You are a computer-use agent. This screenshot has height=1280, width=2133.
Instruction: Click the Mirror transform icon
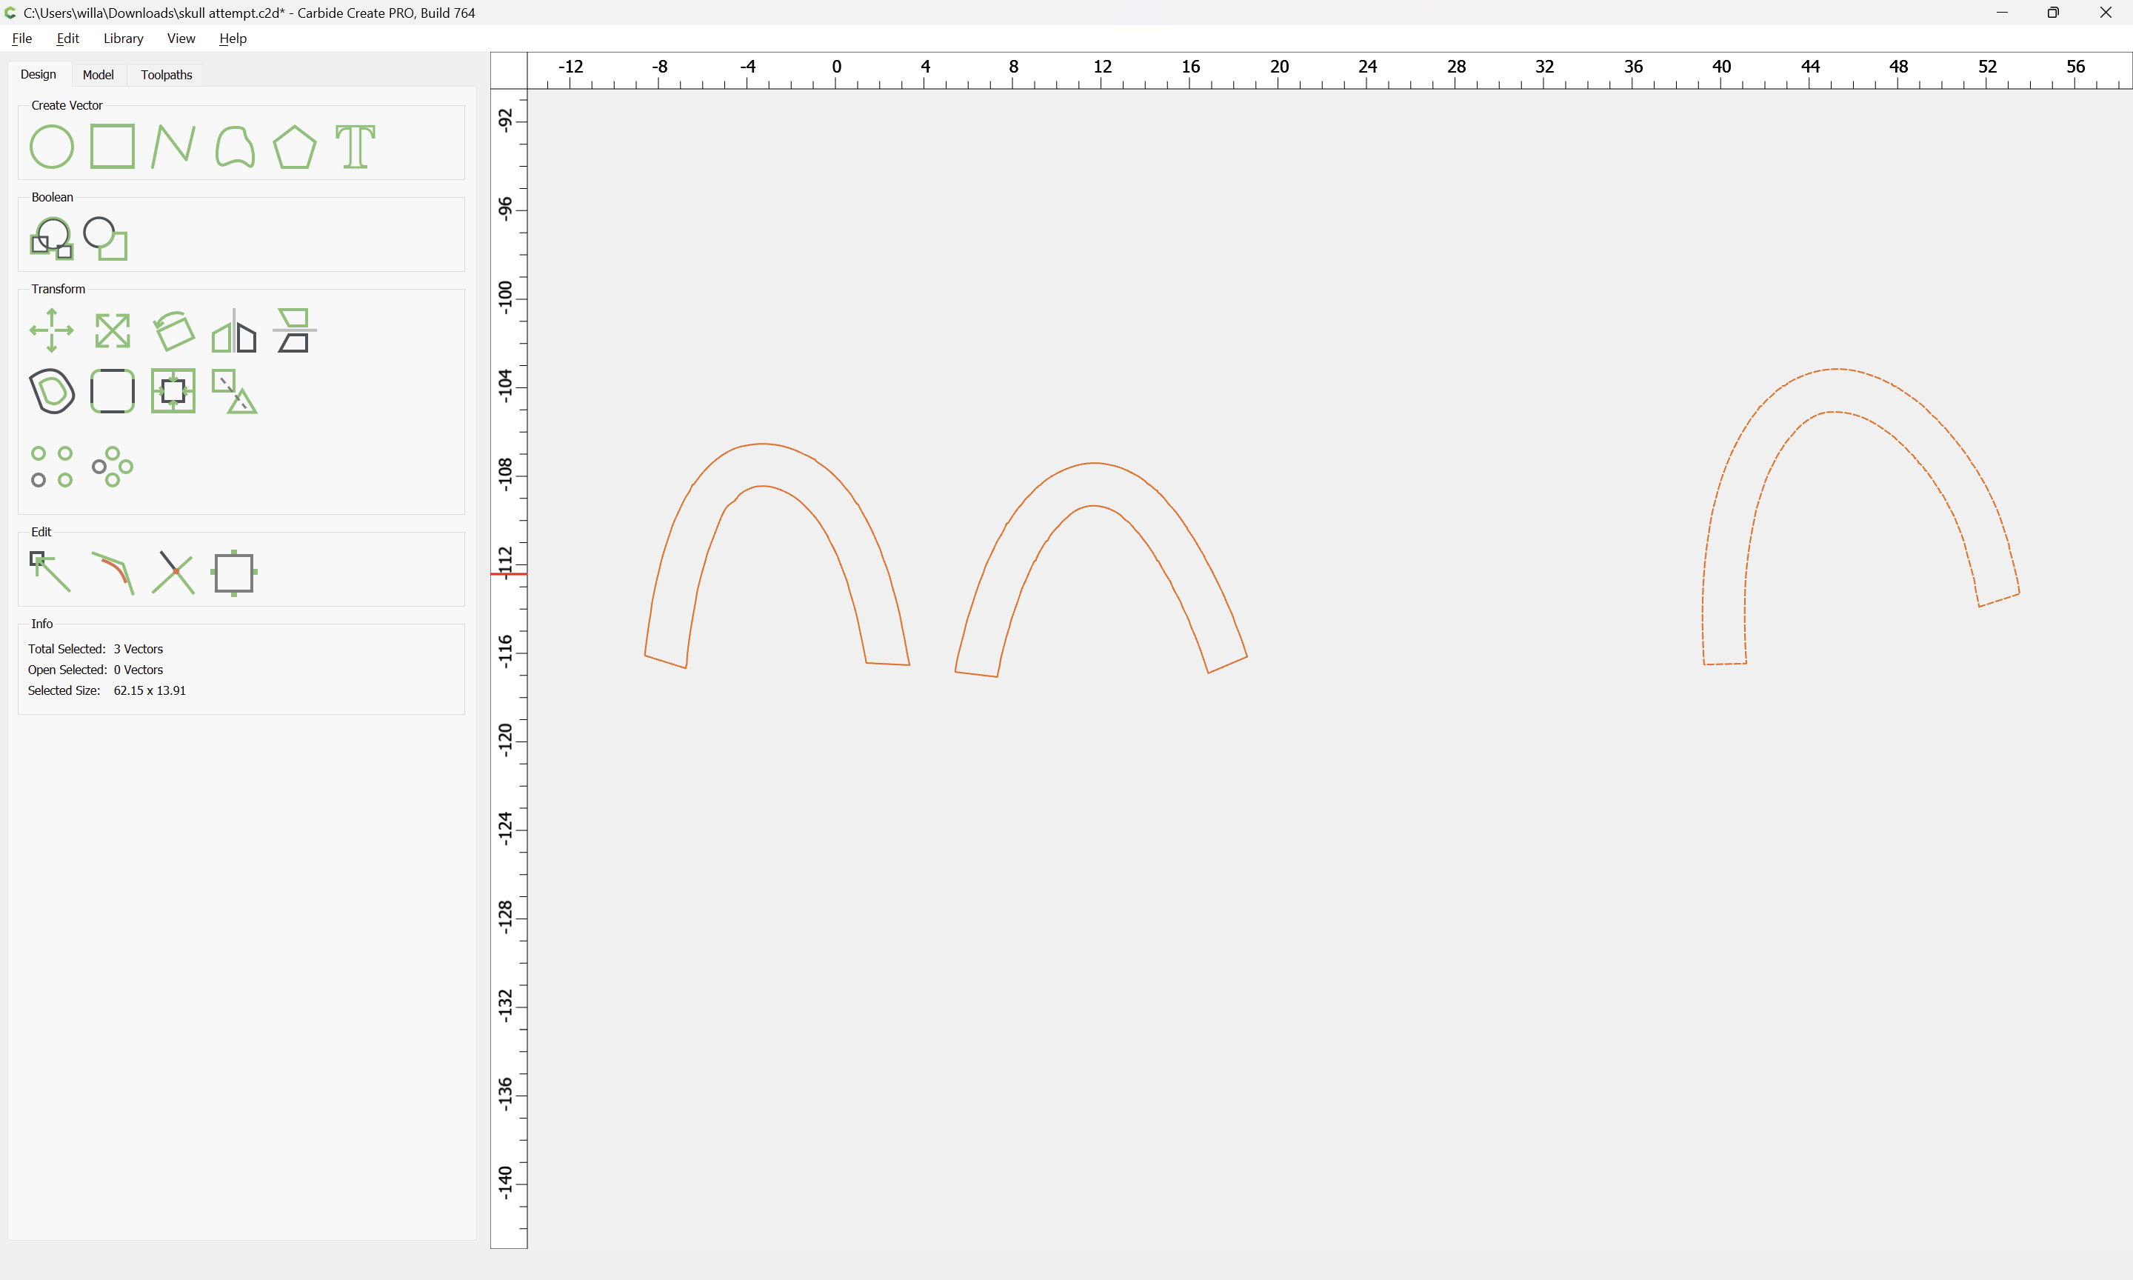(x=233, y=330)
